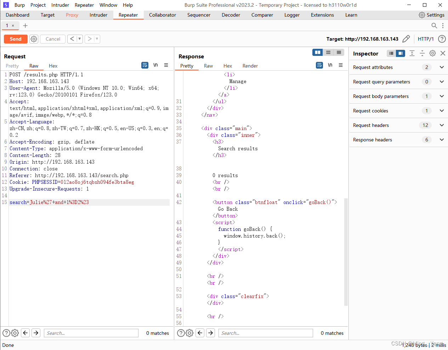
Task: Switch to the Intruder tool tab
Action: coord(98,15)
